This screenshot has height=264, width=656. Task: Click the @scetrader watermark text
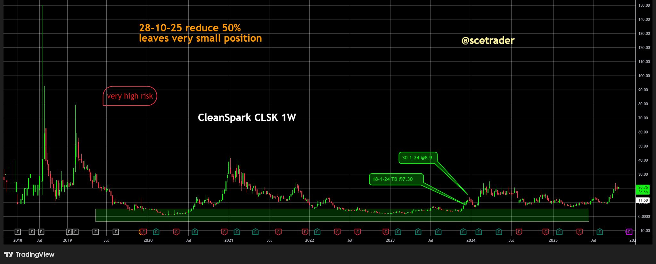(488, 40)
